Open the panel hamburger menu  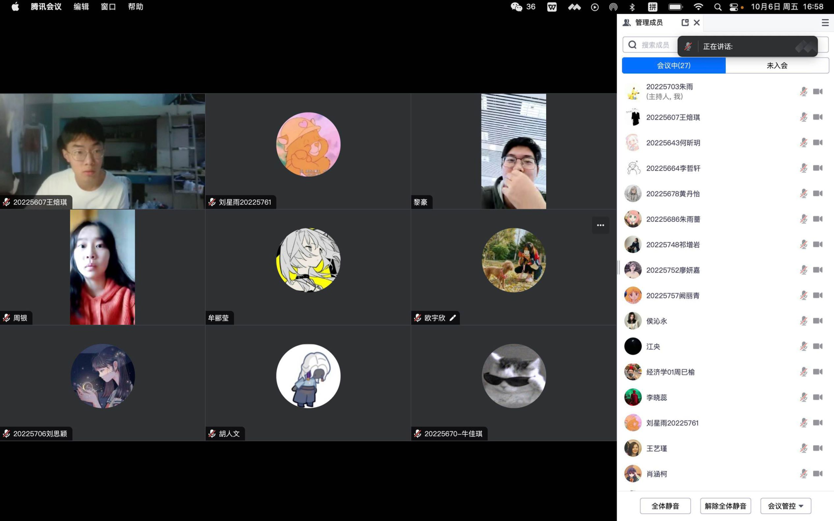point(825,23)
